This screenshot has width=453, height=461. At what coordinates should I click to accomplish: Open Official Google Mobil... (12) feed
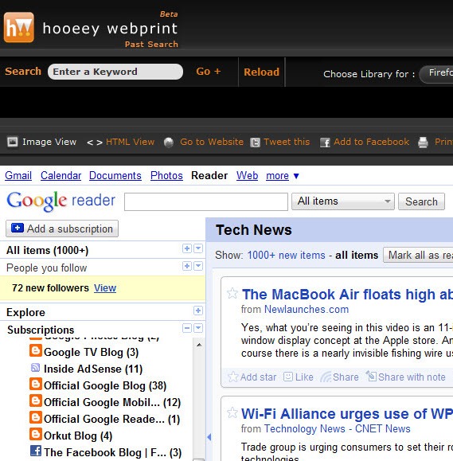112,403
